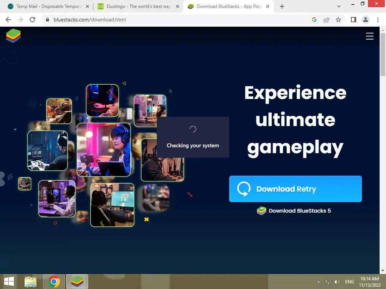Go forward in browser history

(20, 20)
